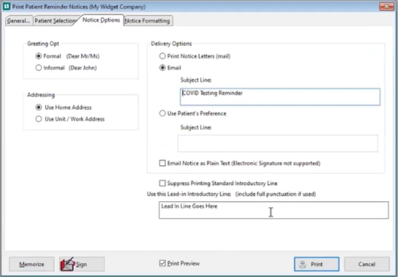Close the Print Patient Reminder Notices window

[x=386, y=6]
